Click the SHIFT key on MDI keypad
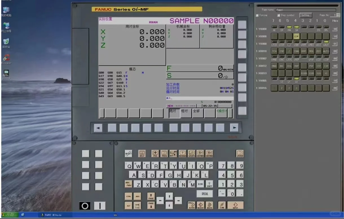344x219 pixels. coord(210,184)
